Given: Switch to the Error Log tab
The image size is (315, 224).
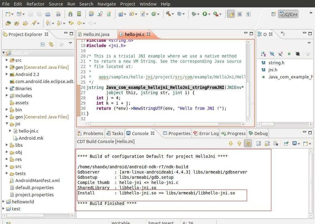Looking at the screenshot, I should pos(206,134).
